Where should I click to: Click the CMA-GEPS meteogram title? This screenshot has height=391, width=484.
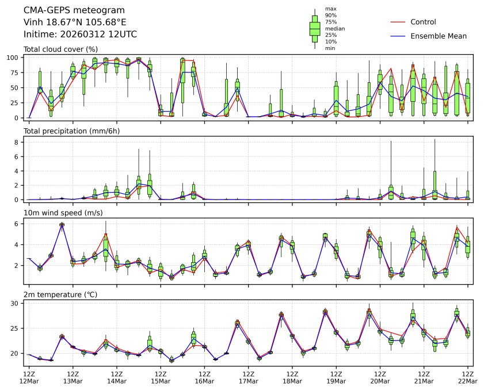[74, 10]
